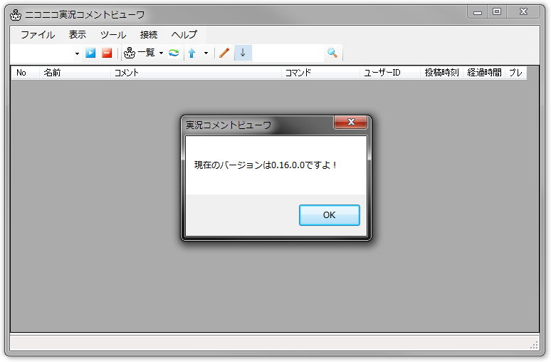This screenshot has height=362, width=551.
Task: Click the No column header
Action: [26, 73]
